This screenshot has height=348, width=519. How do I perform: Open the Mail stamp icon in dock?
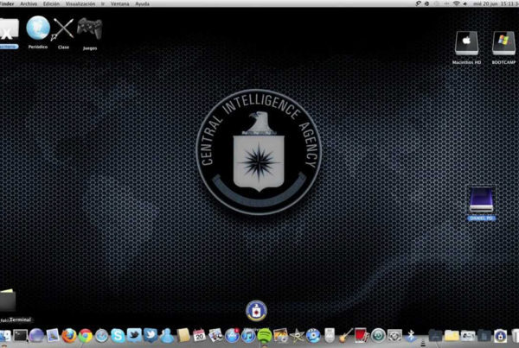pos(53,336)
